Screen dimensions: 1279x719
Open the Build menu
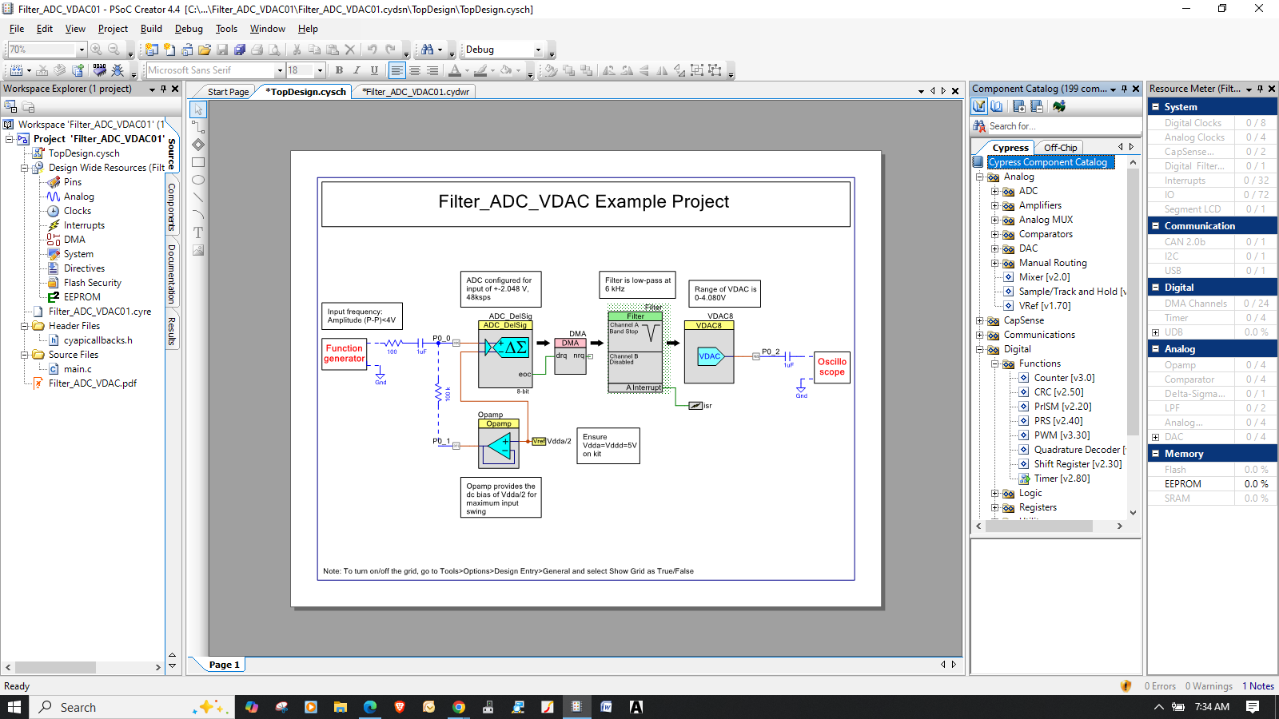coord(151,29)
